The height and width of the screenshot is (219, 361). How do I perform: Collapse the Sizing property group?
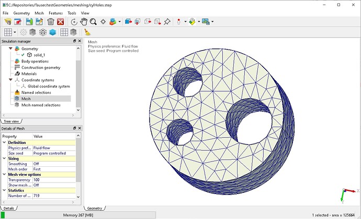4,159
